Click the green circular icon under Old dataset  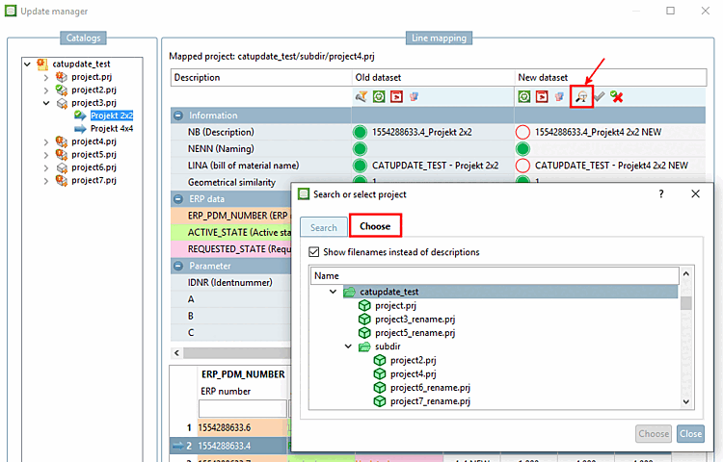(379, 96)
